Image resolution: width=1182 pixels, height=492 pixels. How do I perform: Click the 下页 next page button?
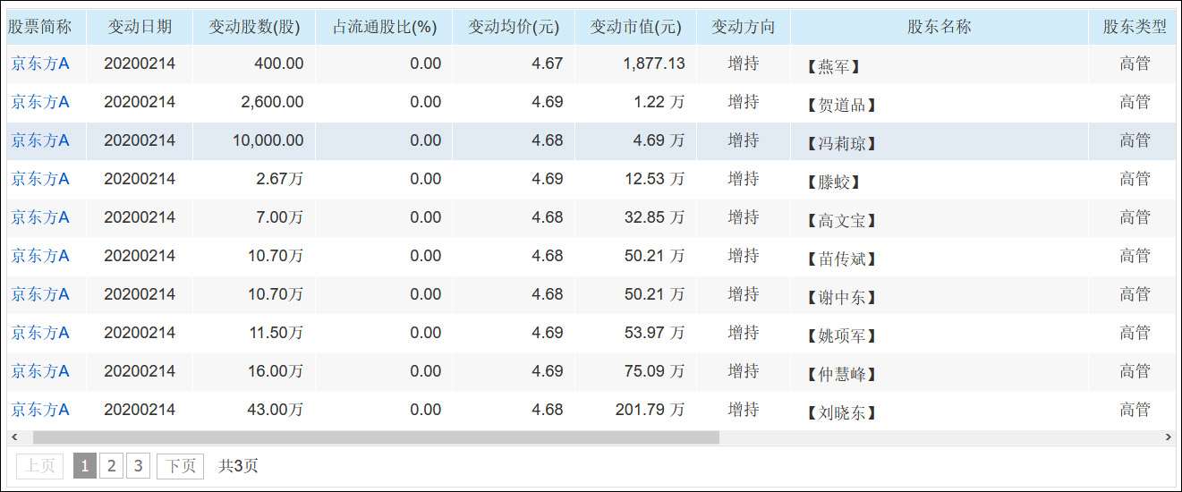pos(181,466)
